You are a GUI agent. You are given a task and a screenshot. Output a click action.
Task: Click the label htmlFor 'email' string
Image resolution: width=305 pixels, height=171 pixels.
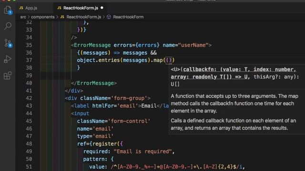tap(128, 106)
